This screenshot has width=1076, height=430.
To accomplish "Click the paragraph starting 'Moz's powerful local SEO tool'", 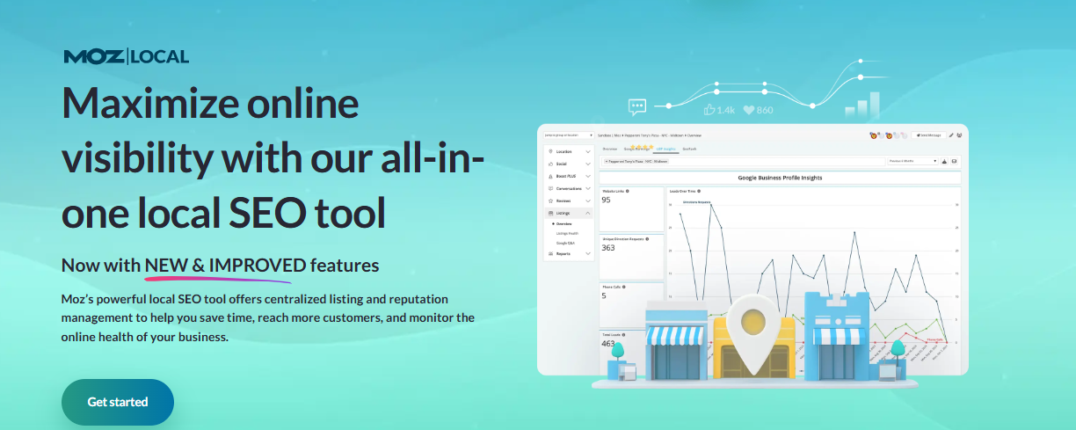I will (x=268, y=317).
